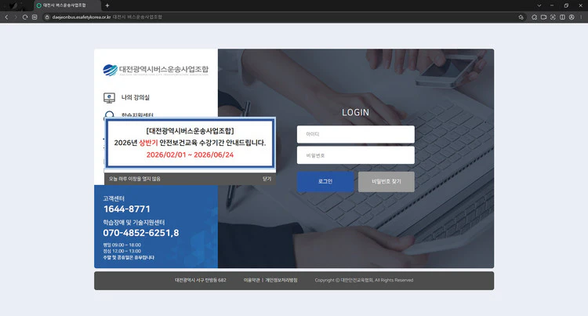This screenshot has width=588, height=316.
Task: Focus the 비밀번호 input field
Action: point(355,155)
